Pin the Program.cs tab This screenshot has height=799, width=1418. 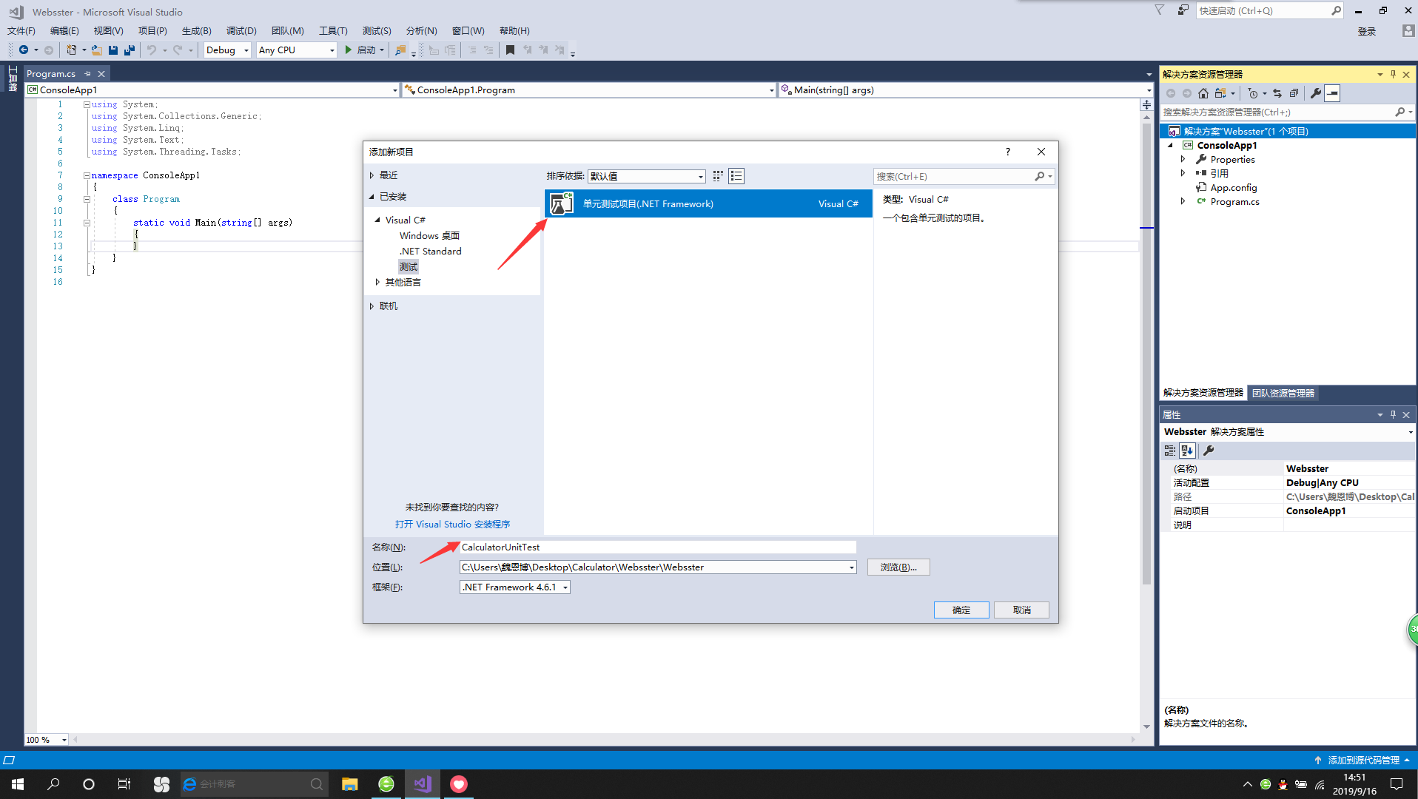87,73
